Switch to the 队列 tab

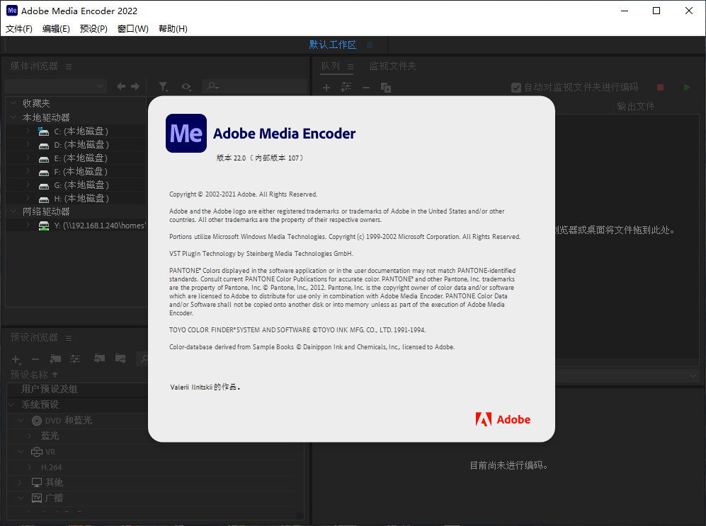[x=331, y=66]
